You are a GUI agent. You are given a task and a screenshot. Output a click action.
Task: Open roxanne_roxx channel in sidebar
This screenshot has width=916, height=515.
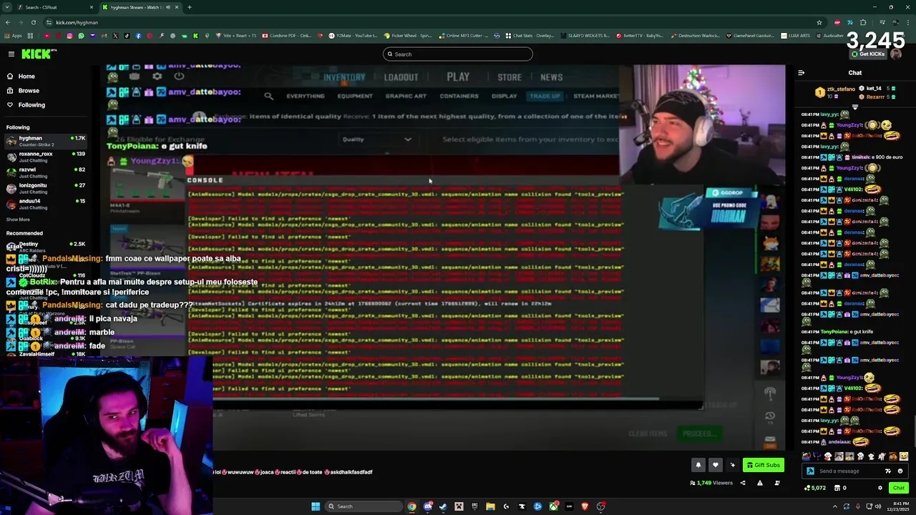point(47,157)
